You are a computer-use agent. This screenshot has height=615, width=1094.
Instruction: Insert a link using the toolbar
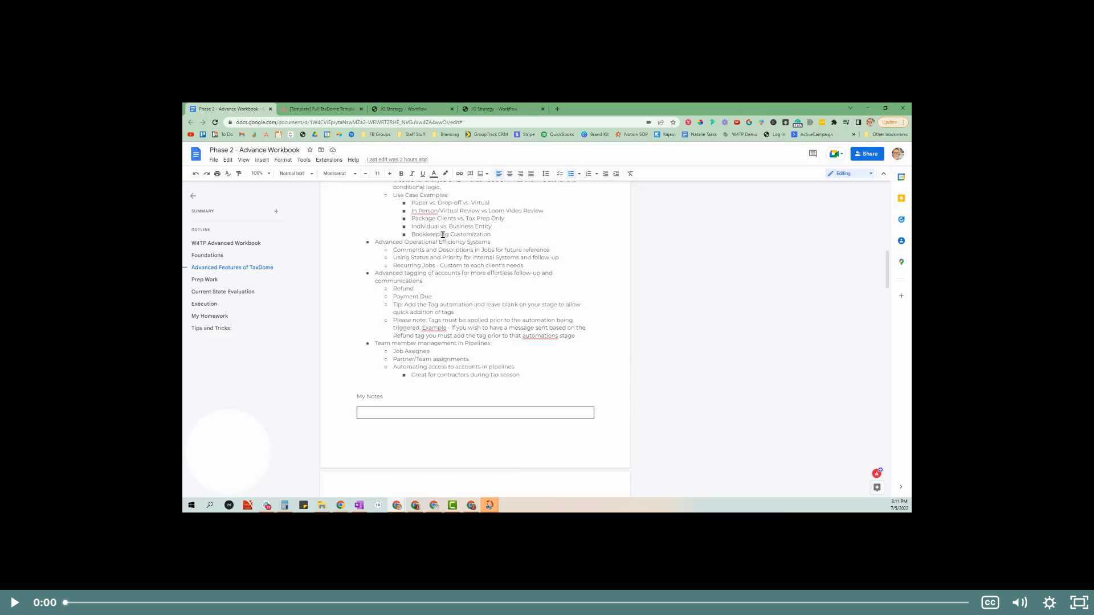[460, 174]
